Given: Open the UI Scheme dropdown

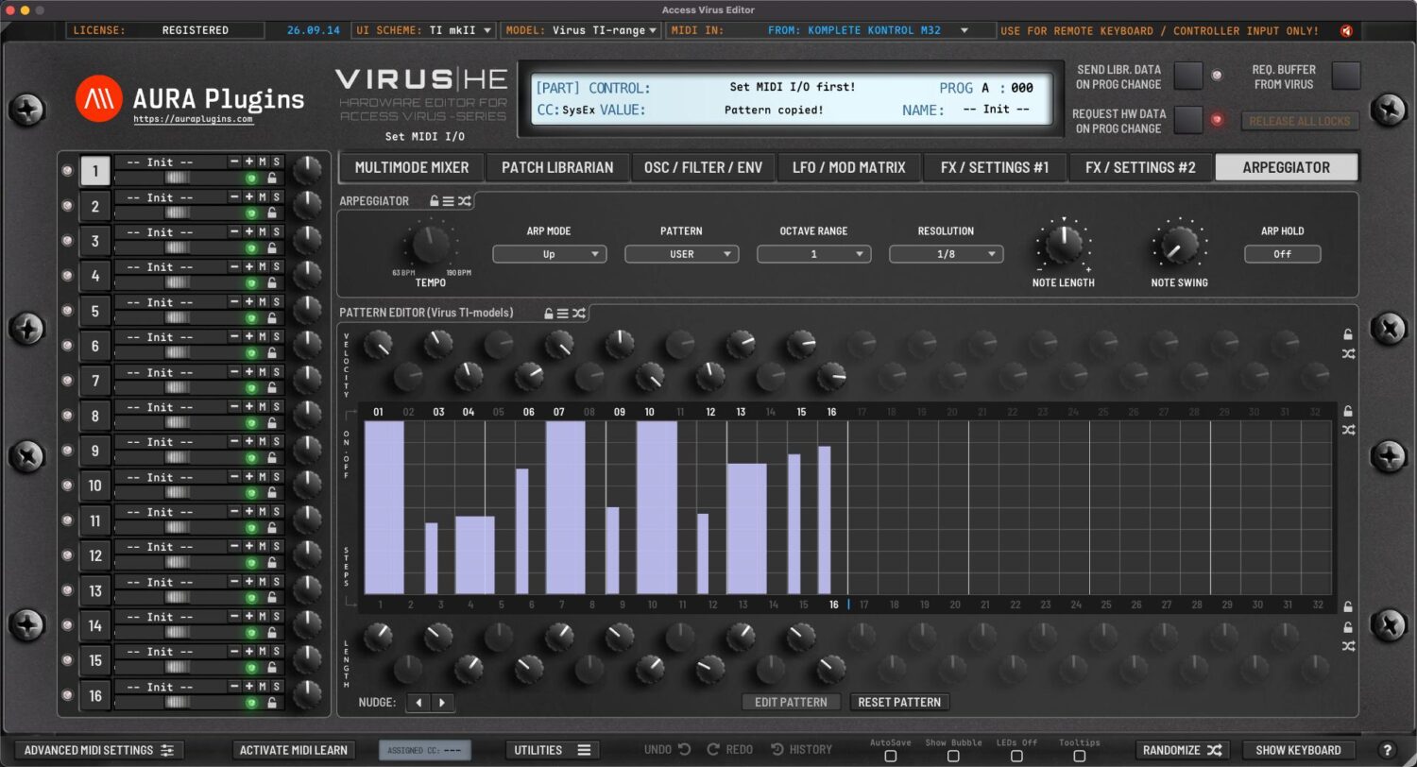Looking at the screenshot, I should (424, 30).
